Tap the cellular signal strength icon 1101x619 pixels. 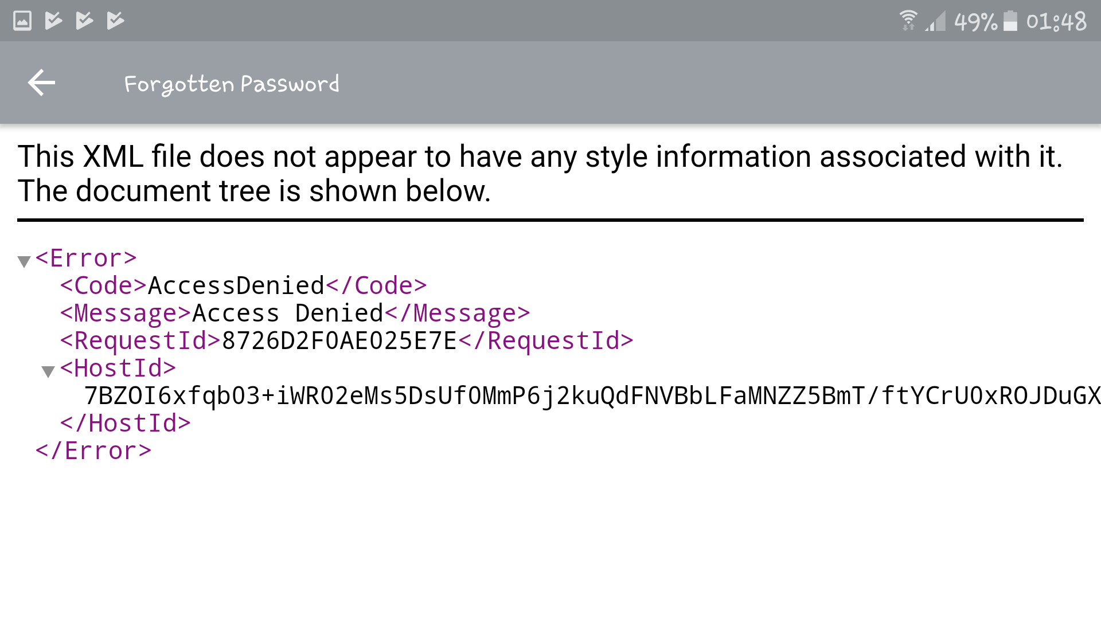click(935, 22)
